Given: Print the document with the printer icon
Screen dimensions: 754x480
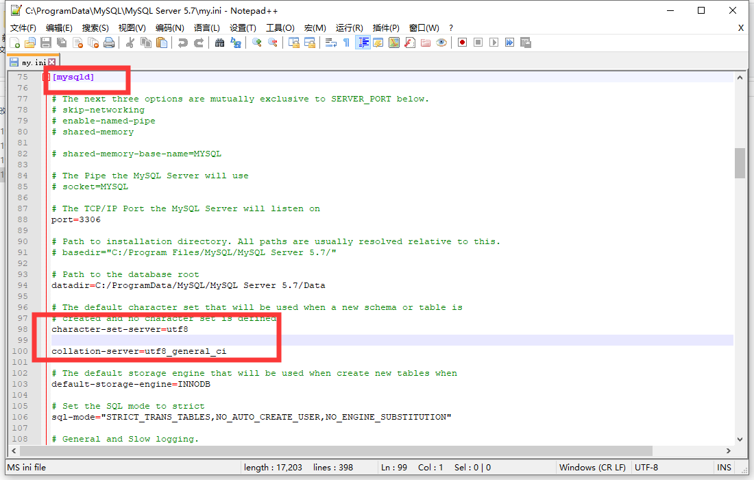Looking at the screenshot, I should pos(109,43).
